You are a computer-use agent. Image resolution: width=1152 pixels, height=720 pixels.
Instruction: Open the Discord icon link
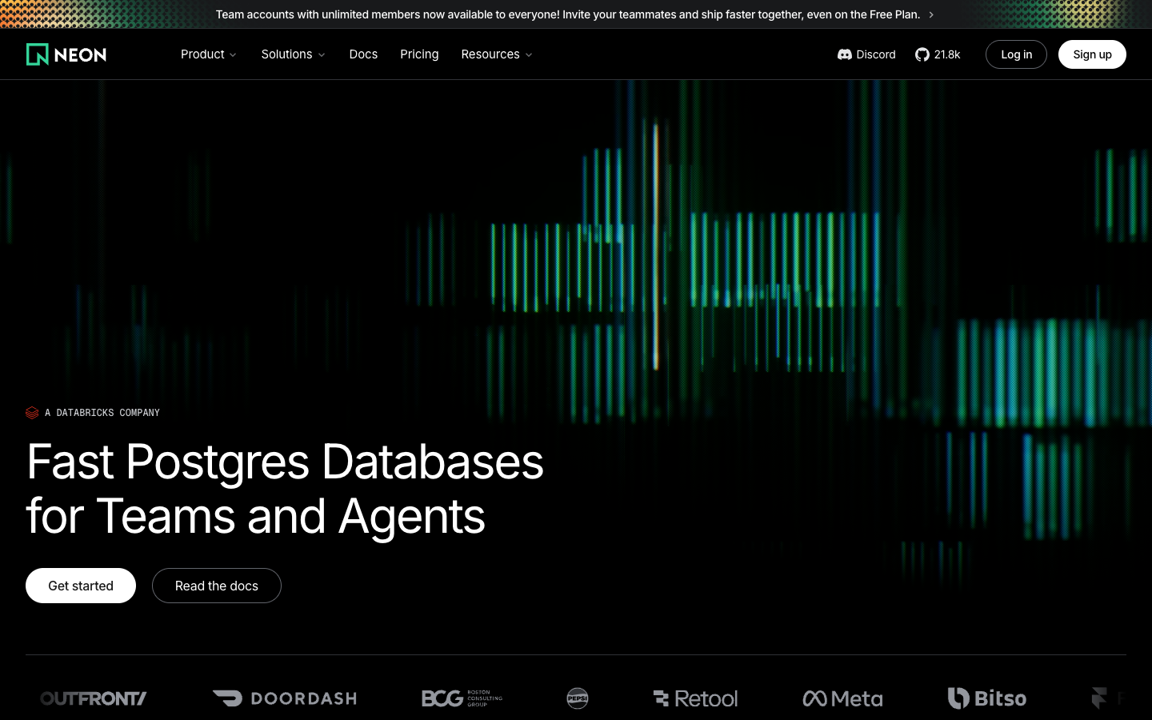pos(845,54)
